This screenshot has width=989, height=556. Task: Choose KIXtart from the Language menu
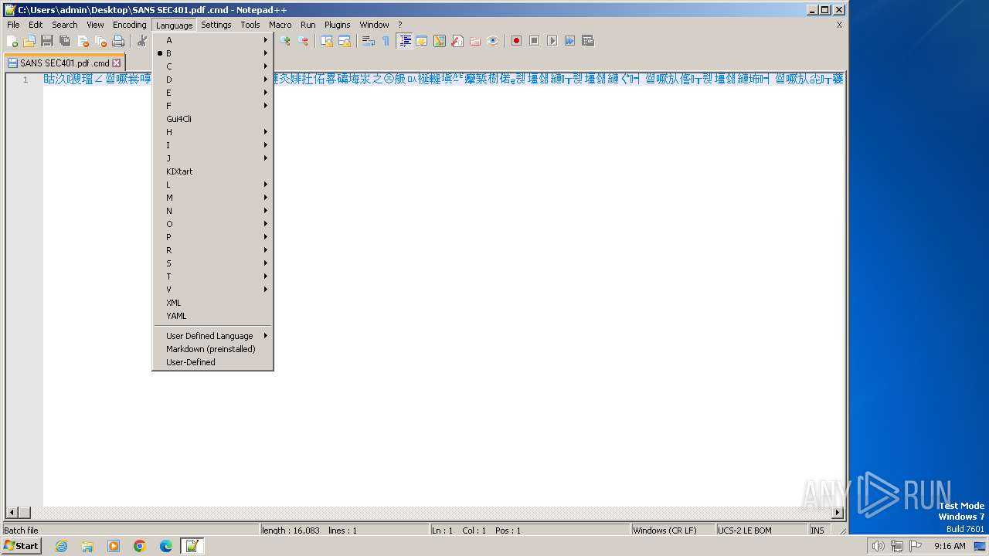pyautogui.click(x=213, y=171)
